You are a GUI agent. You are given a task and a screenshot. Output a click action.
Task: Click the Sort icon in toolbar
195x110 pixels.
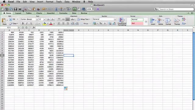(x=62, y=9)
